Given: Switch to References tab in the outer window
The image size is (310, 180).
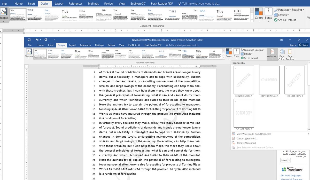Looking at the screenshot, I should [76, 4].
